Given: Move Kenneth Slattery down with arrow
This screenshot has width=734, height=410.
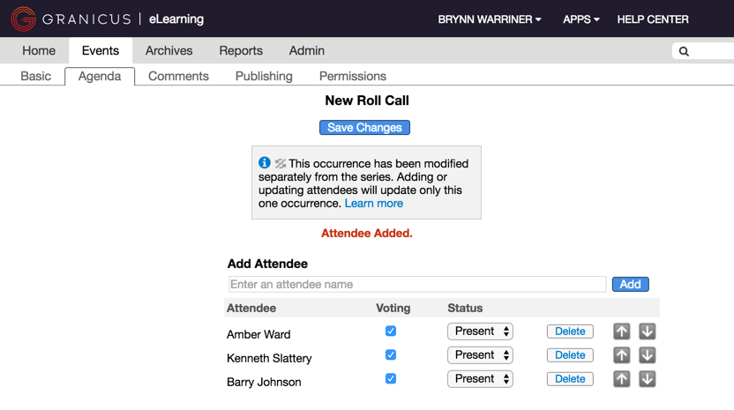Looking at the screenshot, I should pos(647,355).
